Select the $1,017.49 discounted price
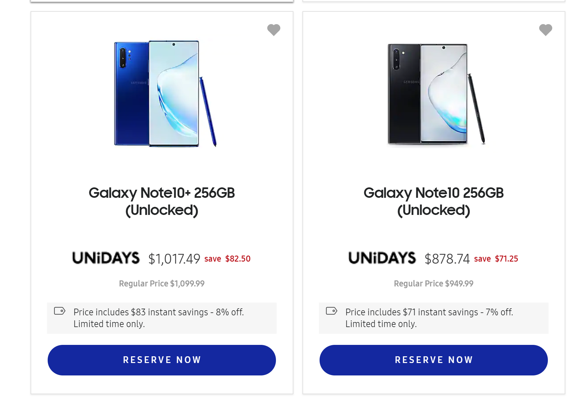568x406 pixels. pos(174,259)
